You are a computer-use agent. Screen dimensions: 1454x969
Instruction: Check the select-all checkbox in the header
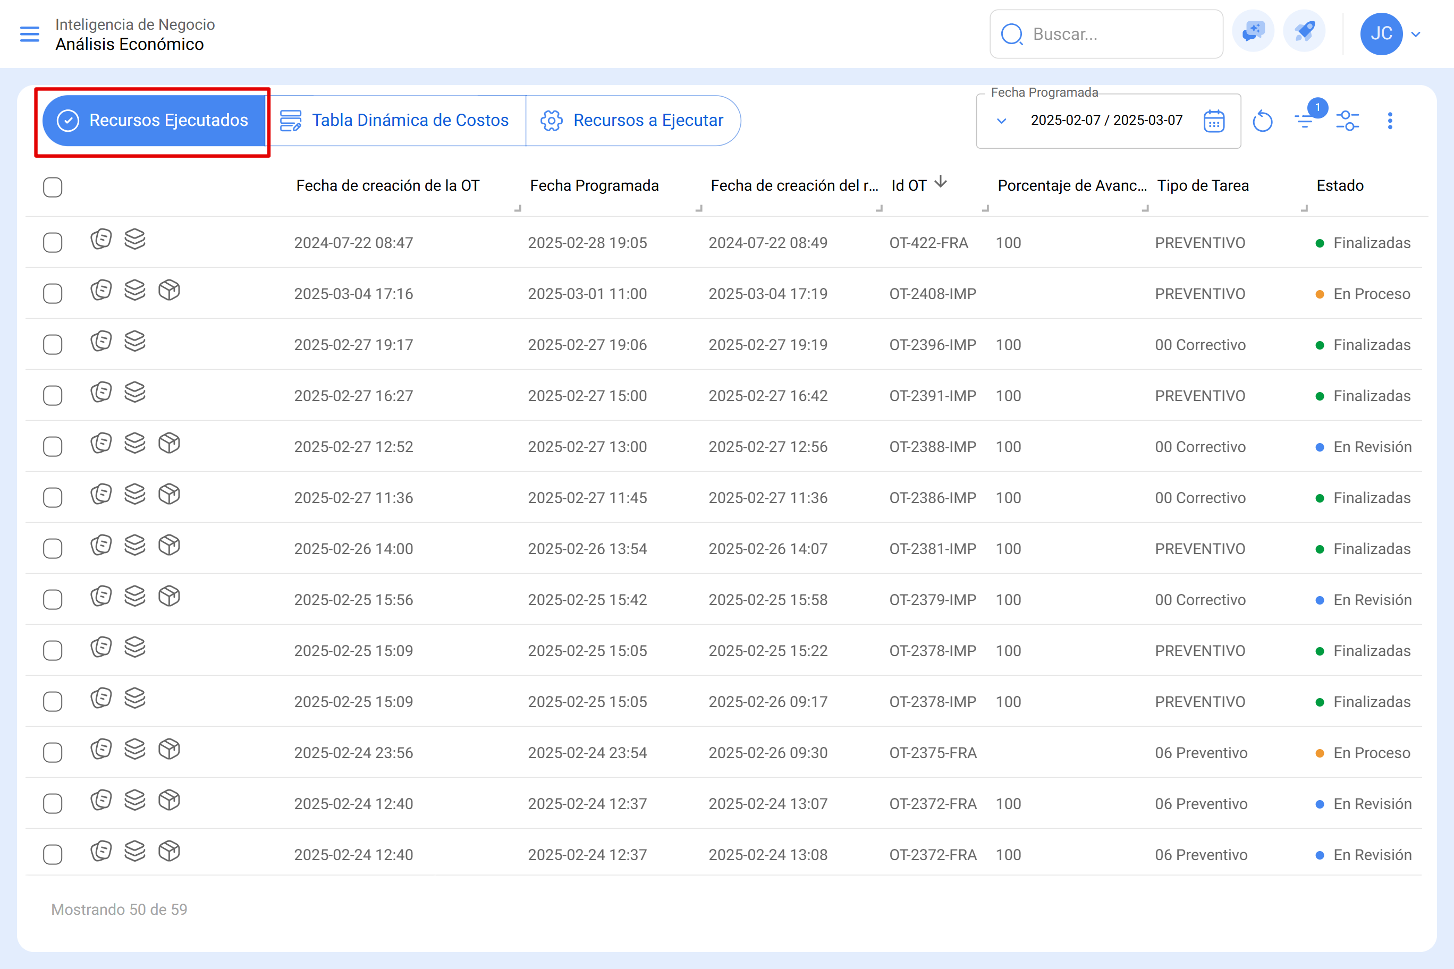(x=53, y=187)
